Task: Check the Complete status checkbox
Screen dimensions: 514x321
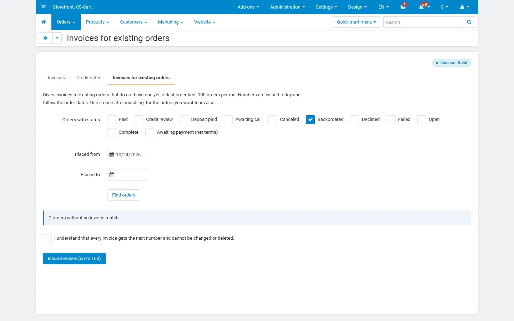Action: point(112,132)
